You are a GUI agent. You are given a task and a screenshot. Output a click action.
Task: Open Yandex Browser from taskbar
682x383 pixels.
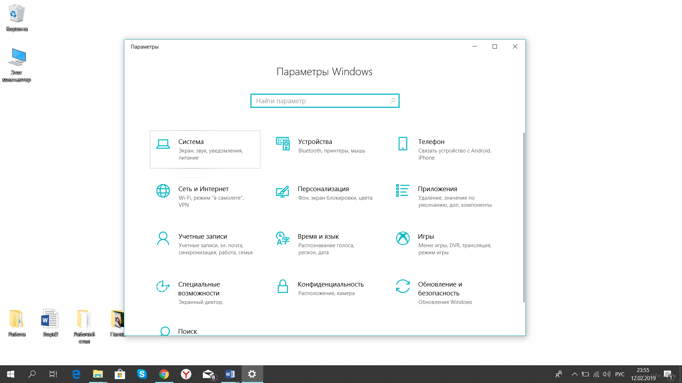pyautogui.click(x=186, y=374)
